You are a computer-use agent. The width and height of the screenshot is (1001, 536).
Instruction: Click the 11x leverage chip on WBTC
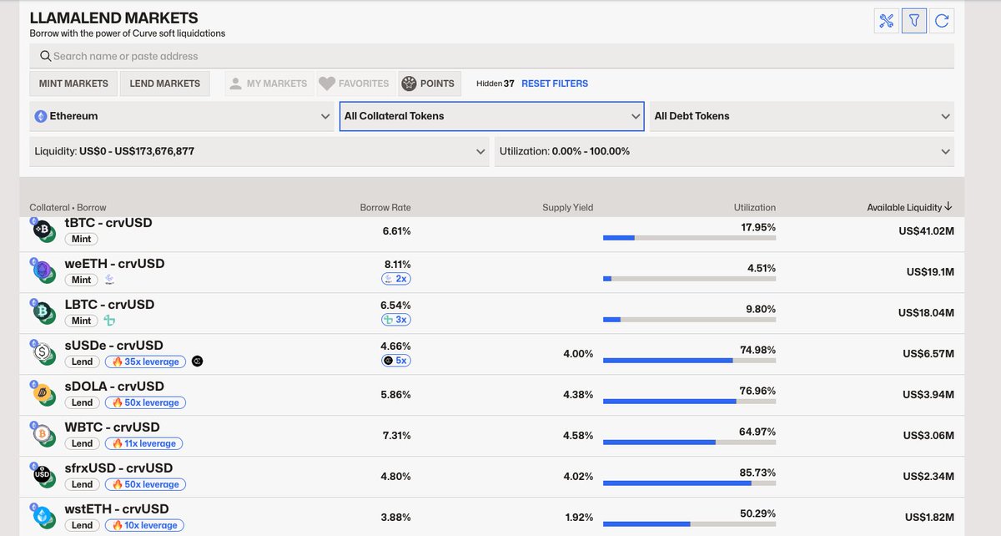[x=145, y=443]
